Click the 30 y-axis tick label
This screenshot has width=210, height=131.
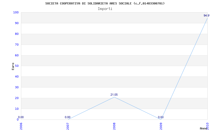16,87
